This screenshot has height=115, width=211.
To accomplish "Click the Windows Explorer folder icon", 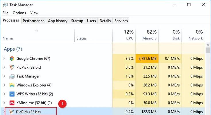I will click(x=12, y=85).
